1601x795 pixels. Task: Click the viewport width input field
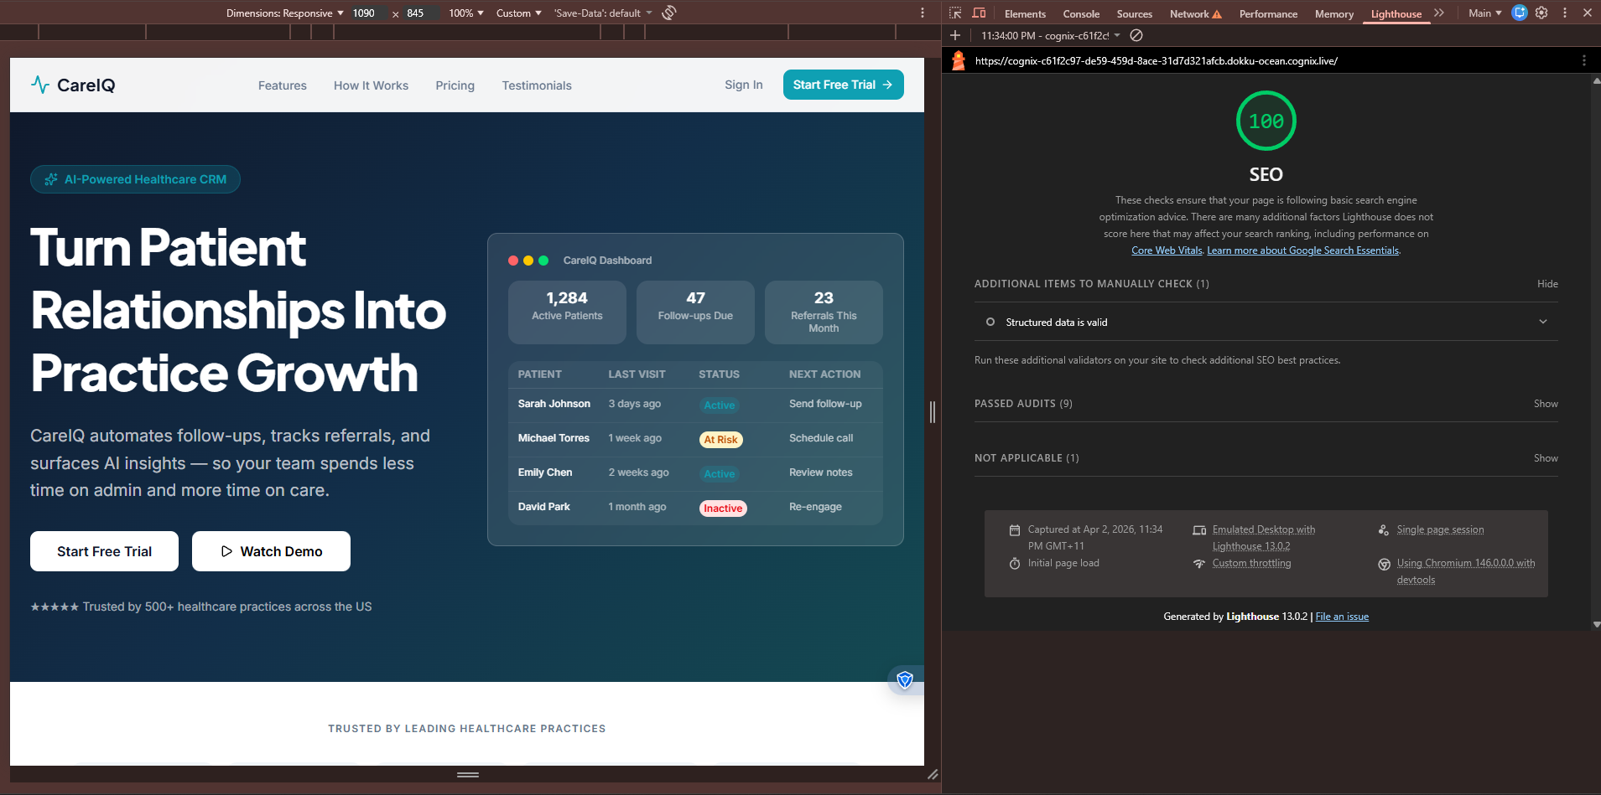[x=366, y=13]
